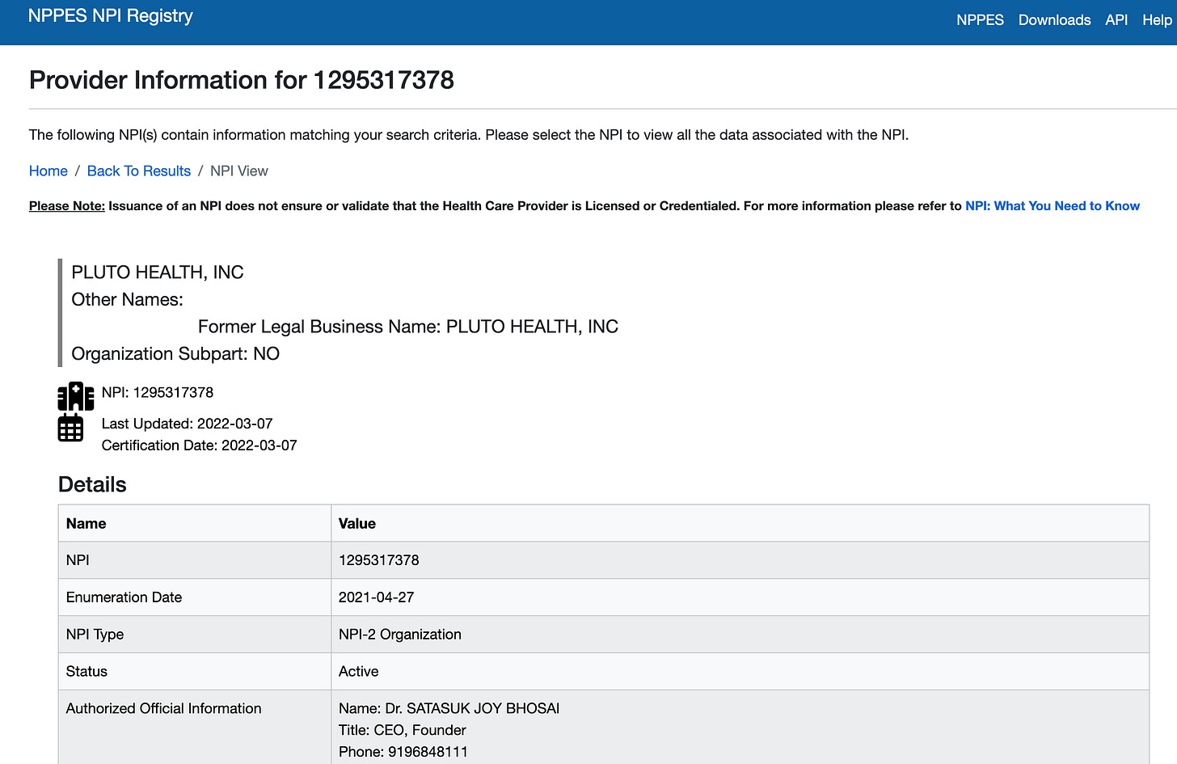Click the Authorized Official Information label
Image resolution: width=1177 pixels, height=764 pixels.
coord(164,709)
